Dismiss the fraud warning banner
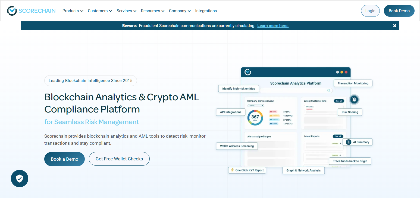420x198 pixels. click(x=395, y=26)
